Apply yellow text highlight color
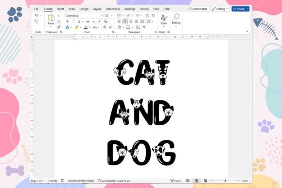Screen dimensions: 282x188 coord(77,27)
